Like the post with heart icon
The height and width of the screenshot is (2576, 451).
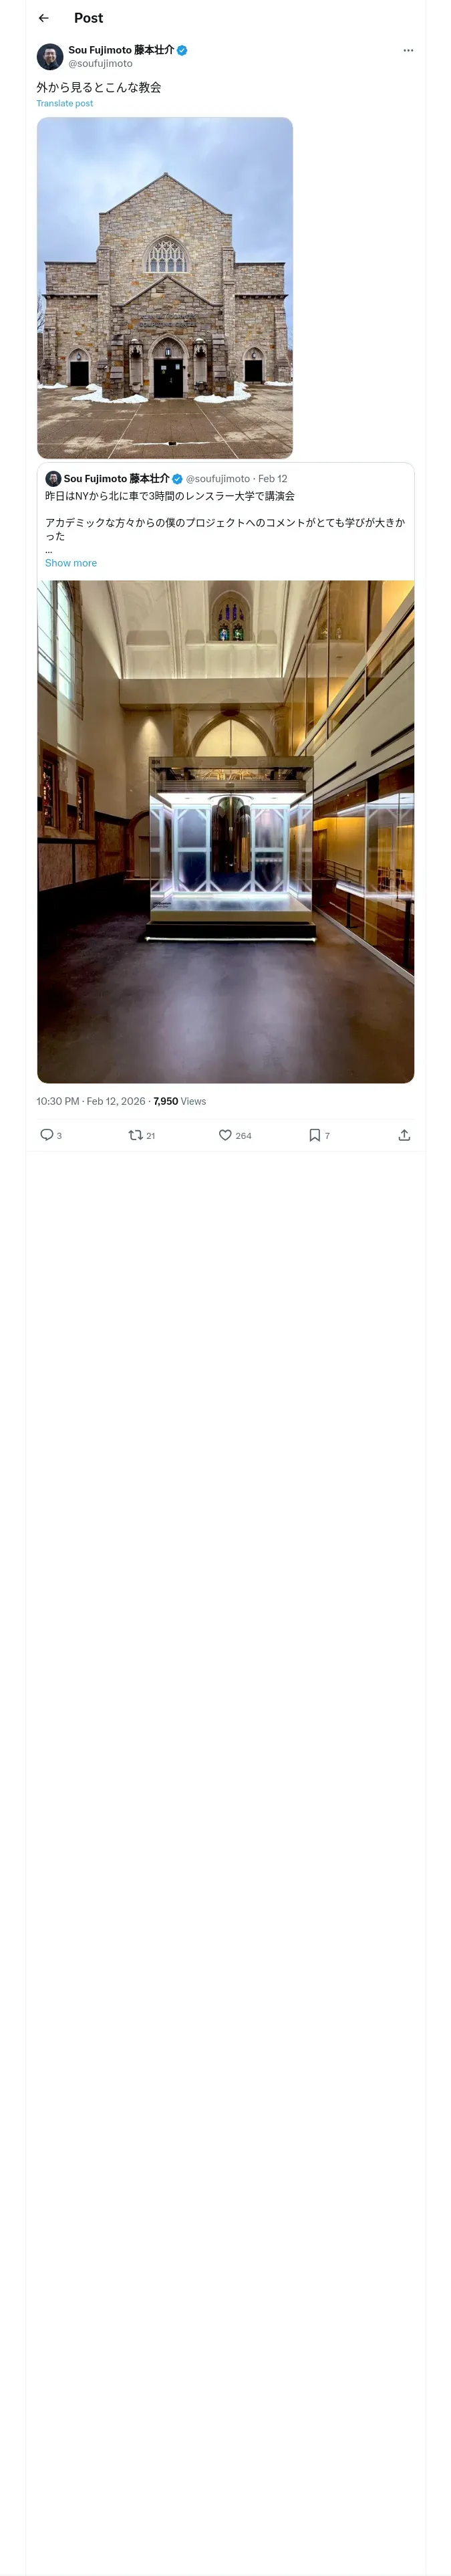pyautogui.click(x=225, y=1134)
